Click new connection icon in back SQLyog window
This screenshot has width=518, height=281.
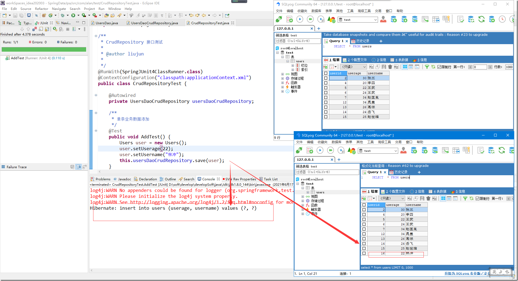pos(279,19)
